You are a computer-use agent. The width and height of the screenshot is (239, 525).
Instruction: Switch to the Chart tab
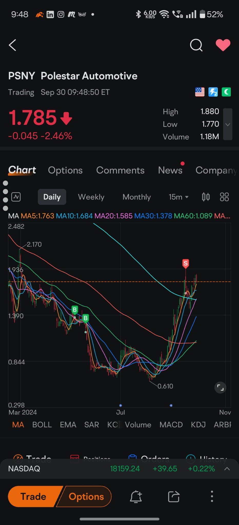coord(22,170)
